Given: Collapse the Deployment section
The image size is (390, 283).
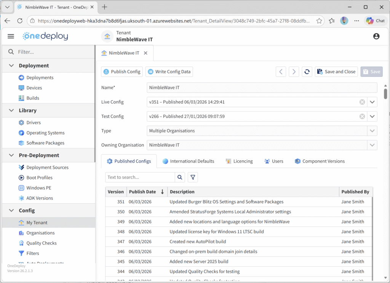Looking at the screenshot, I should [x=11, y=65].
